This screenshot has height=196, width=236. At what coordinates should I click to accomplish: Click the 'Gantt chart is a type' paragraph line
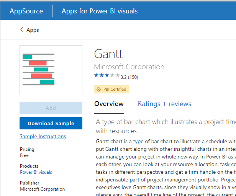coord(166,141)
